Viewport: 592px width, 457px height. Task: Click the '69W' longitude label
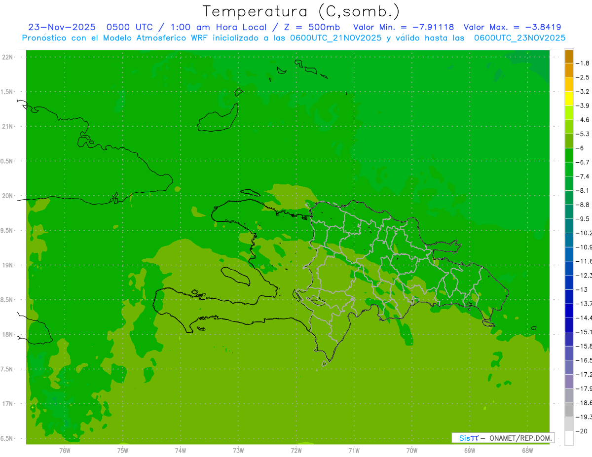pyautogui.click(x=470, y=451)
